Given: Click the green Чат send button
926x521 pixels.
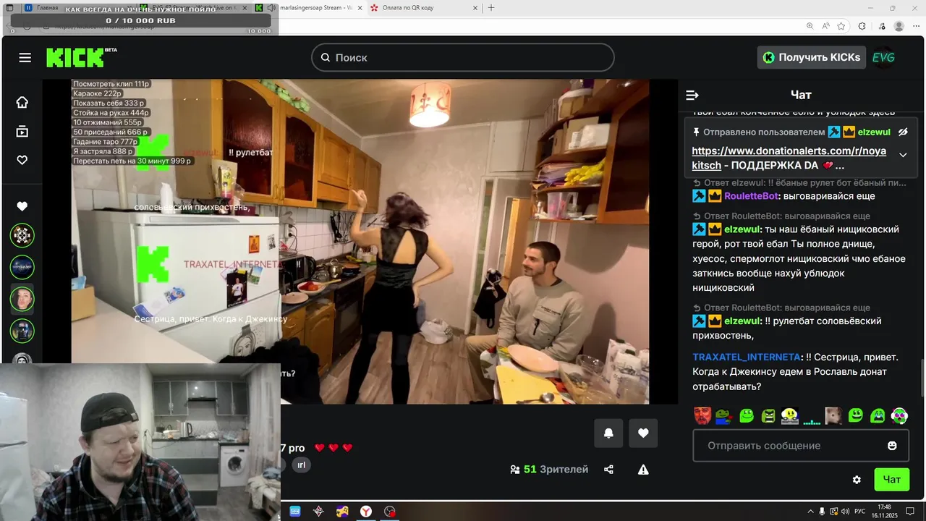Looking at the screenshot, I should [892, 480].
